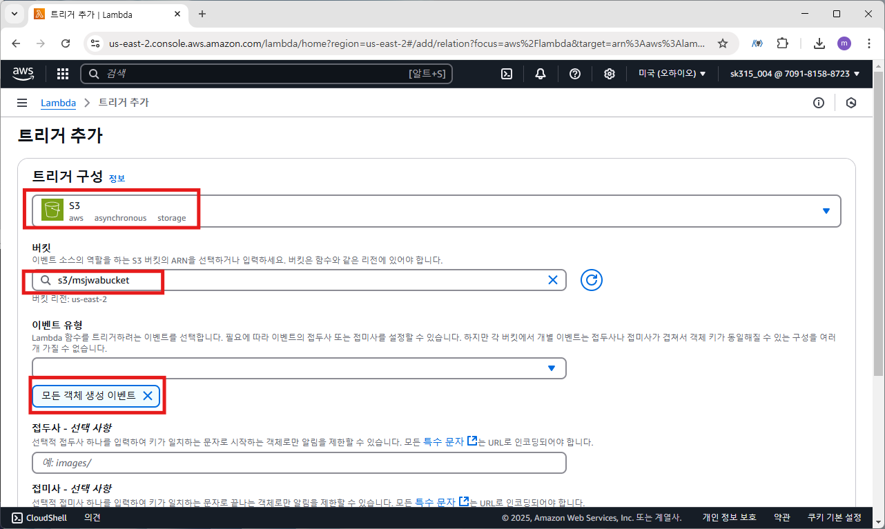This screenshot has height=529, width=885.
Task: View site information icon in address bar
Action: [x=96, y=43]
